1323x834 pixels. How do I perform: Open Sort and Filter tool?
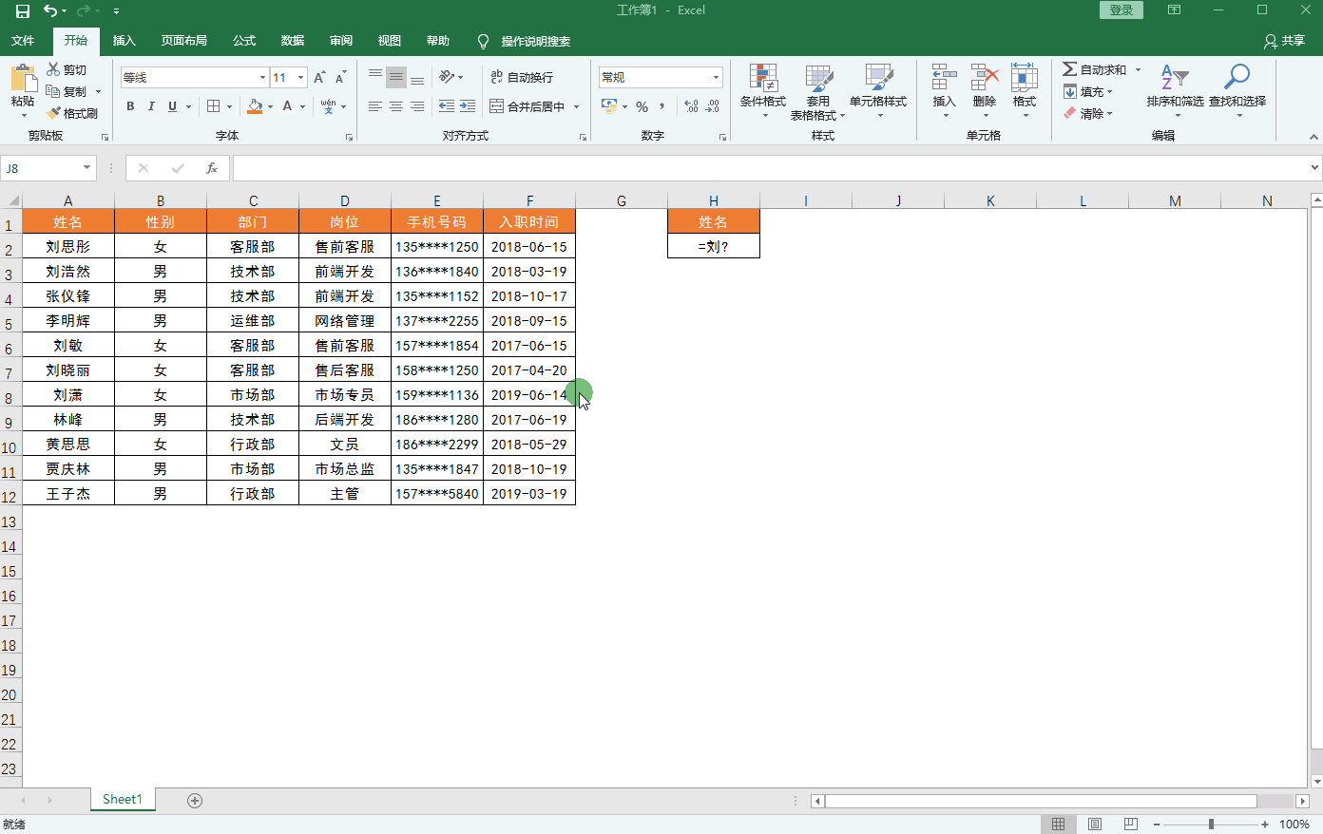pos(1175,86)
